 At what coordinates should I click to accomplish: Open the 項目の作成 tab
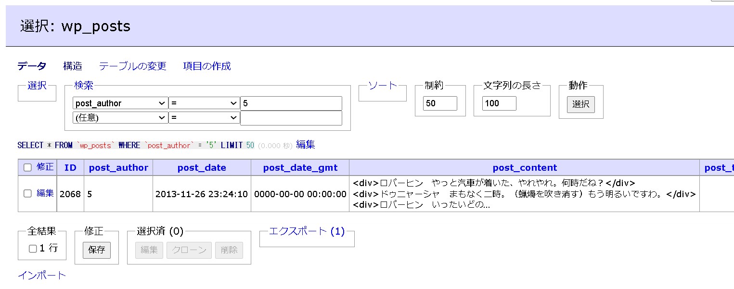206,66
